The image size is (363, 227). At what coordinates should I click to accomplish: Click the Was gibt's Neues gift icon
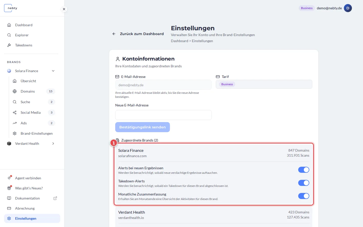[x=9, y=188]
